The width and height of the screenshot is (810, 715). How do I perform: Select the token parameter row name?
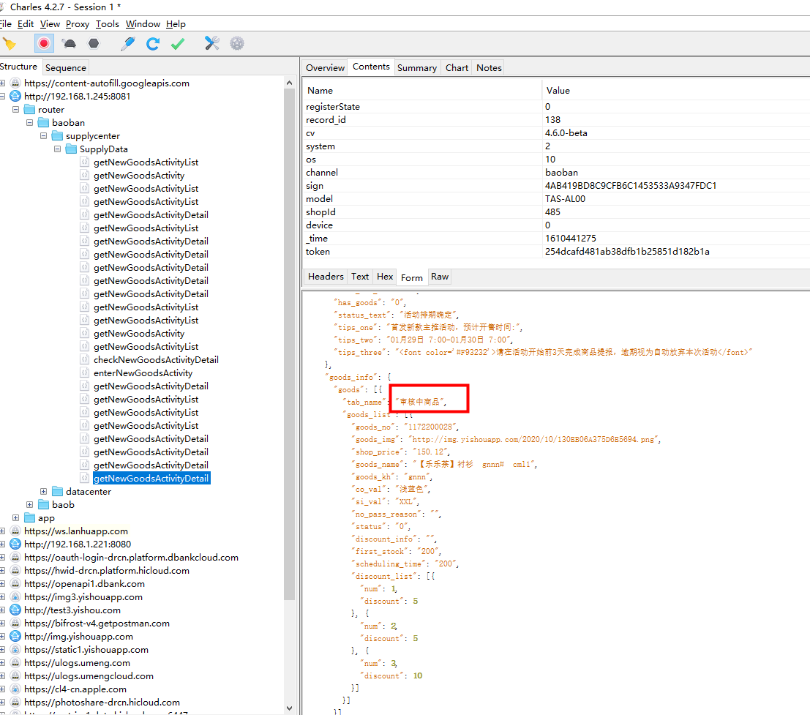coord(318,252)
